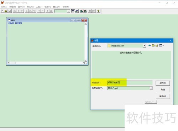This screenshot has height=131, width=178.
Task: Click the Open file toolbar icon
Action: pos(6,11)
